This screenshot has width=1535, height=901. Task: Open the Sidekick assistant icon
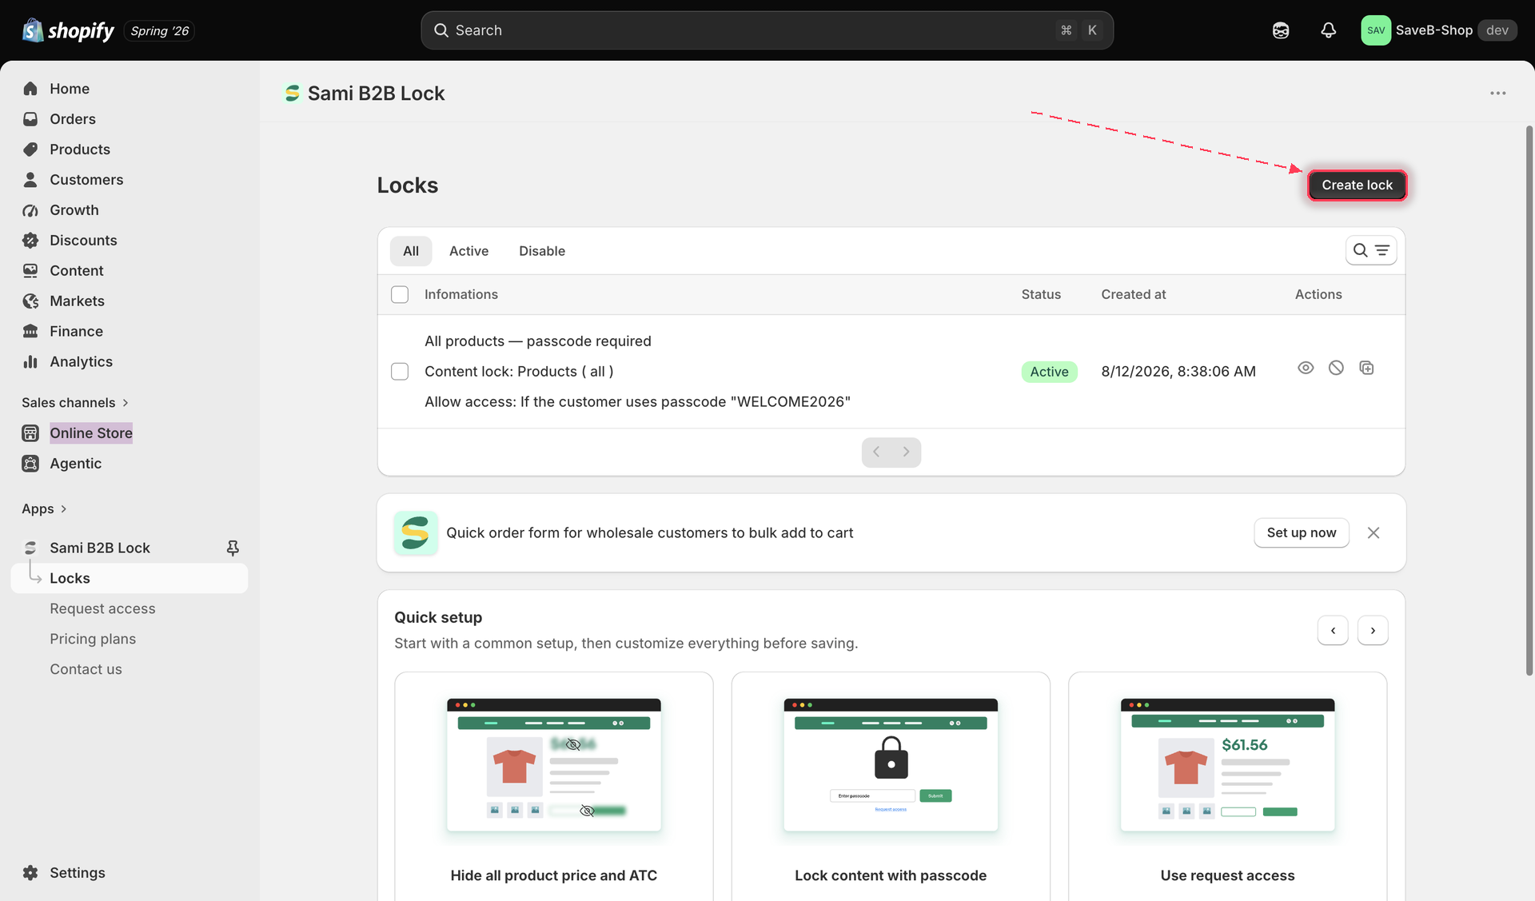1281,30
